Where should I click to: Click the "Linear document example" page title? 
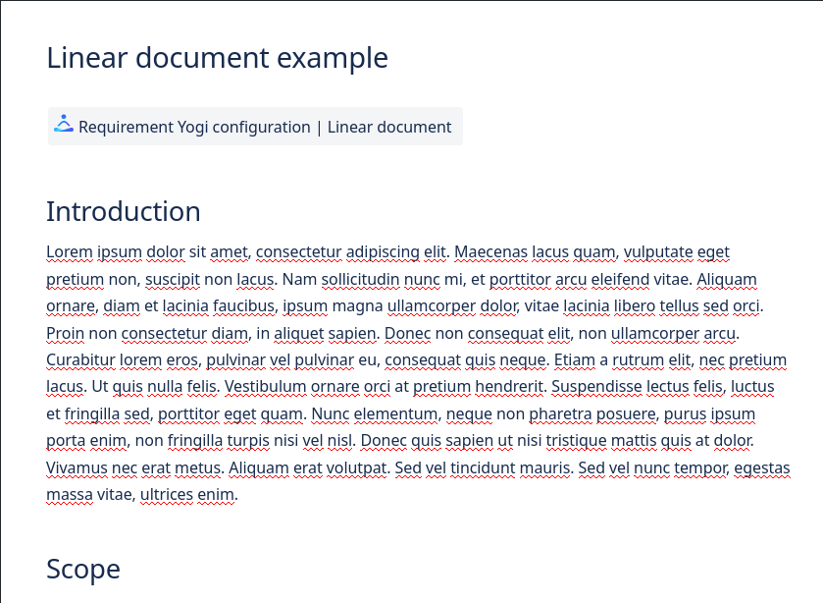pos(217,58)
